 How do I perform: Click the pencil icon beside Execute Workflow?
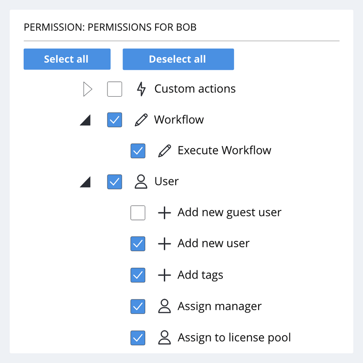[164, 150]
